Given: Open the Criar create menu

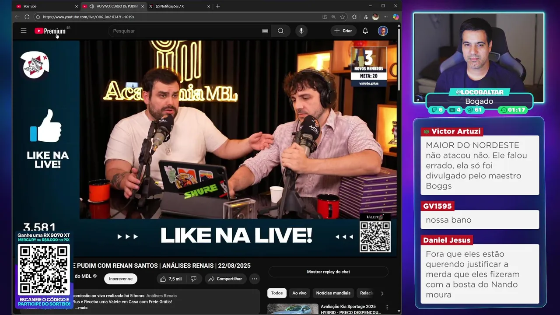Looking at the screenshot, I should click(x=343, y=31).
